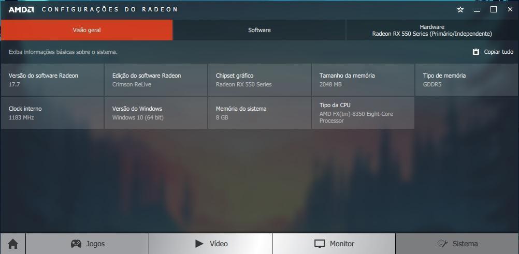Image resolution: width=519 pixels, height=254 pixels.
Task: Open the Hardware Radeon RX 550 tab
Action: [432, 30]
